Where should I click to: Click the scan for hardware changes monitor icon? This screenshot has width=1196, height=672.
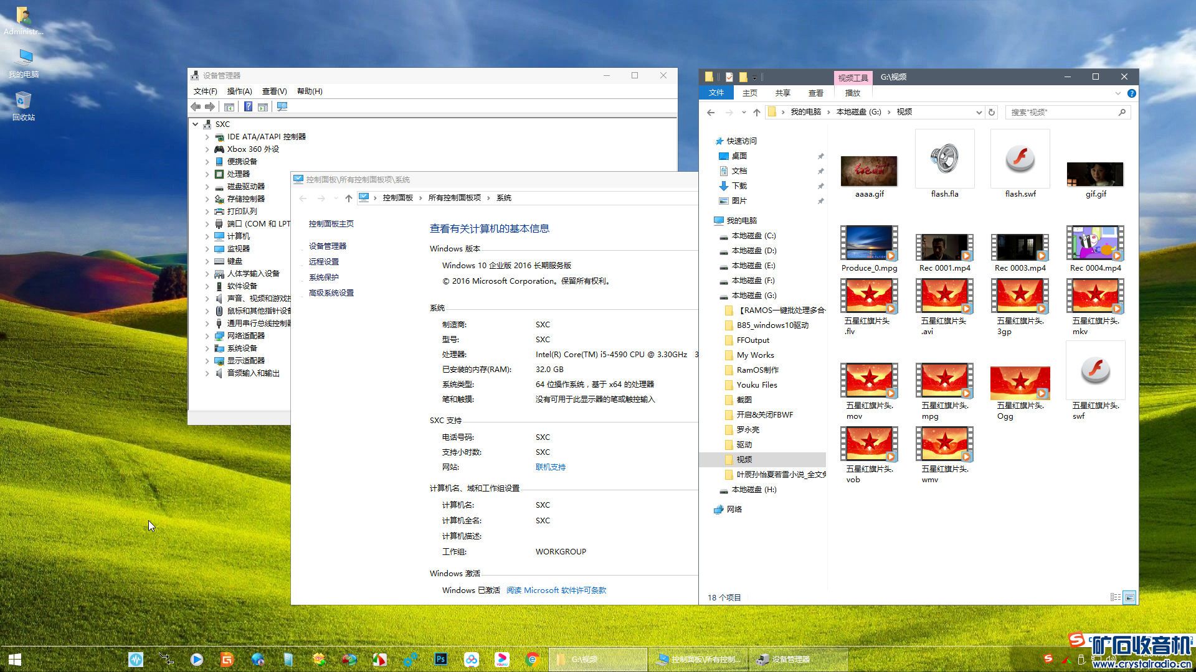pos(282,107)
